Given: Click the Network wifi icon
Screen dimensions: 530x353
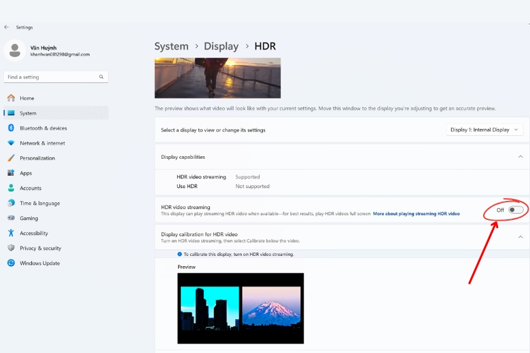Looking at the screenshot, I should click(x=11, y=143).
